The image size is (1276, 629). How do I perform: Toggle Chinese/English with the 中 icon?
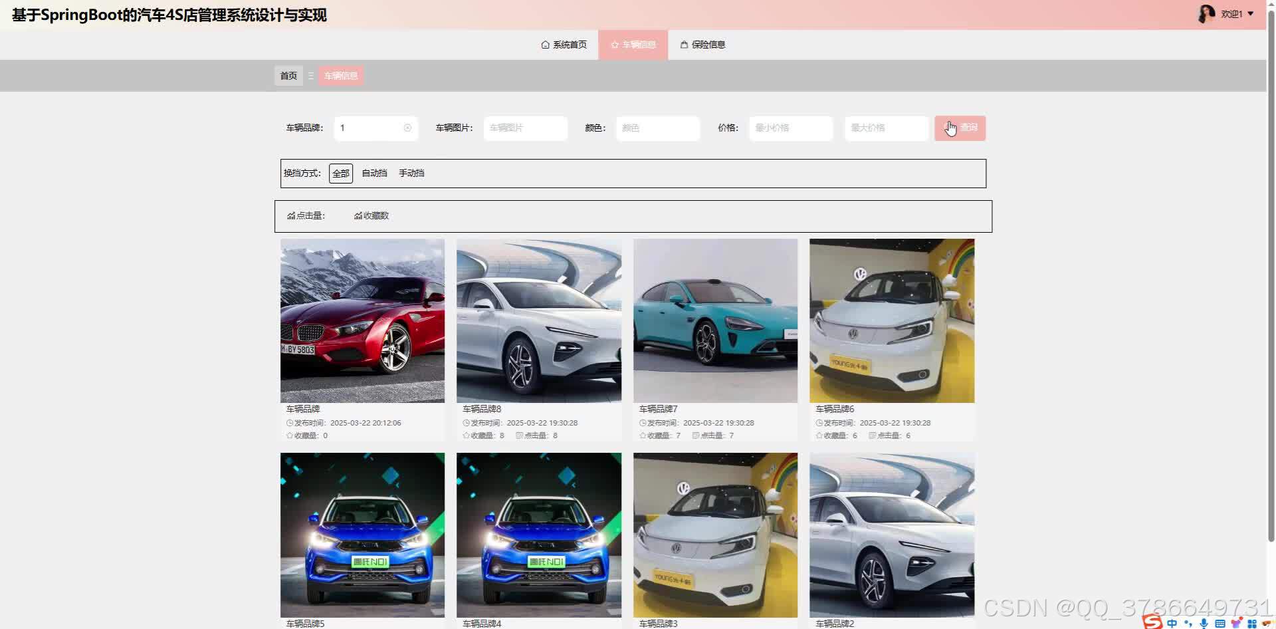click(1172, 623)
